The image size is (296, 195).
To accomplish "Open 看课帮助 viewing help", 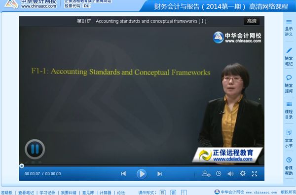I will pos(289,166).
